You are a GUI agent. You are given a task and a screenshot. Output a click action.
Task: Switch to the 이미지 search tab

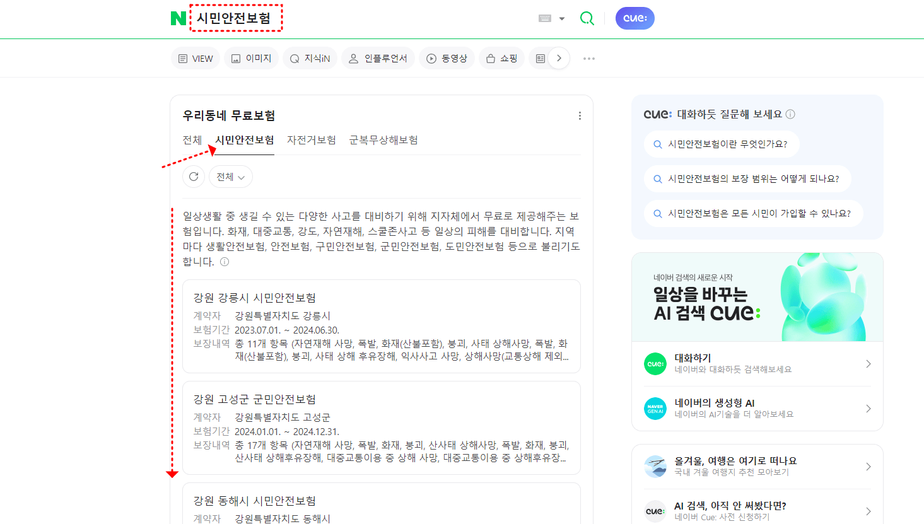click(251, 57)
